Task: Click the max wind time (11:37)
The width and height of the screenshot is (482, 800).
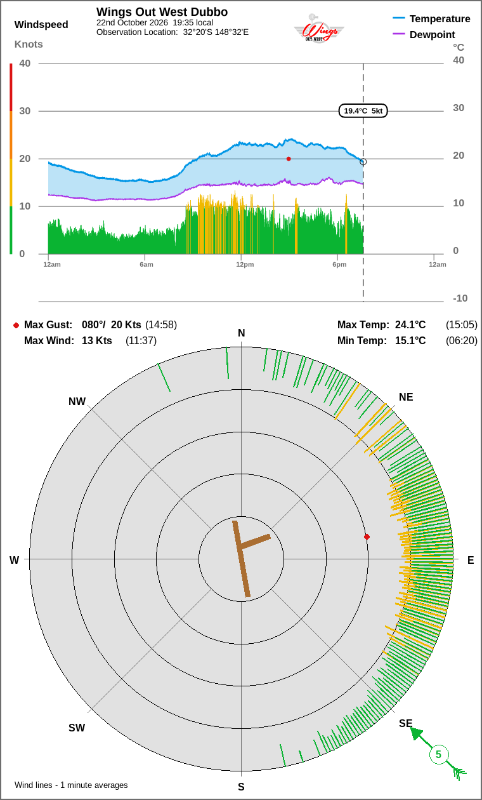Action: pyautogui.click(x=141, y=341)
